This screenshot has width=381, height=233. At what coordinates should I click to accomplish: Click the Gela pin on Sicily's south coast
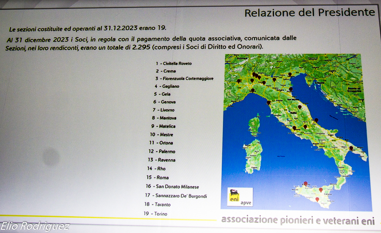(x=317, y=200)
